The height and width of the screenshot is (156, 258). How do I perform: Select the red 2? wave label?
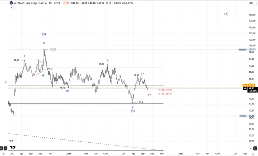(149, 95)
